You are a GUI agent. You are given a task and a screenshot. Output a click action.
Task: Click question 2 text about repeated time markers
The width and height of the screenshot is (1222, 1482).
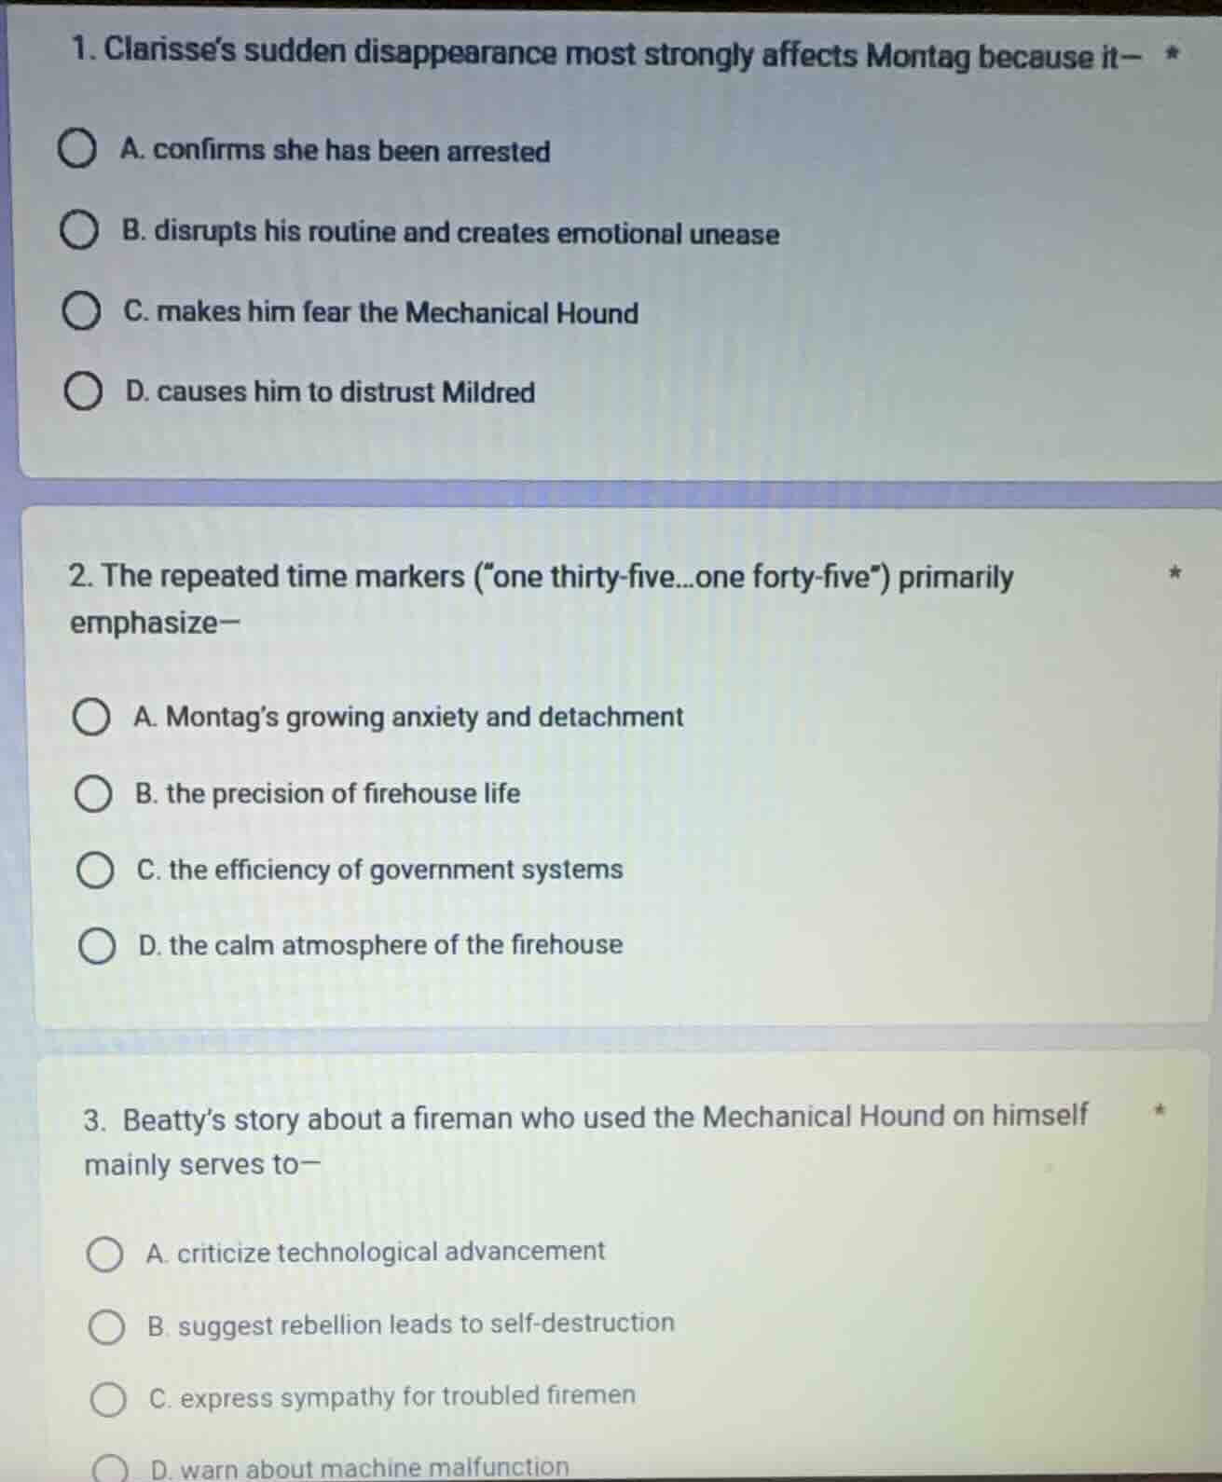coord(541,578)
